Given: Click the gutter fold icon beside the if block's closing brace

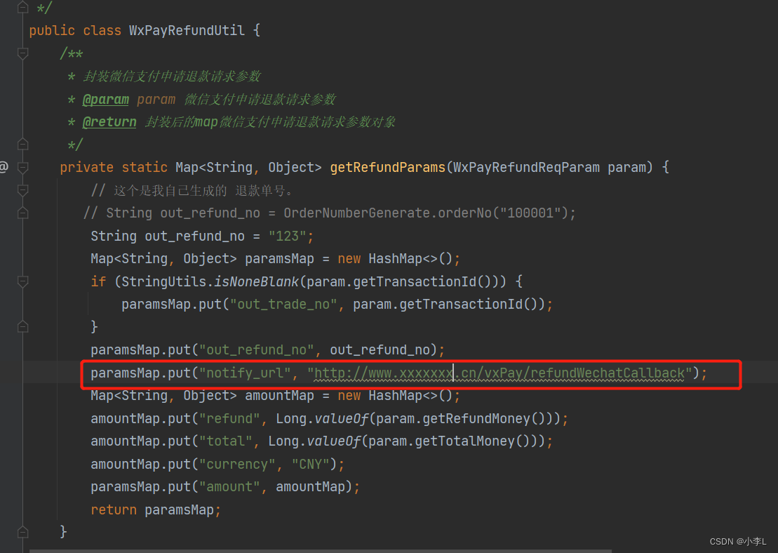Looking at the screenshot, I should click(x=22, y=326).
